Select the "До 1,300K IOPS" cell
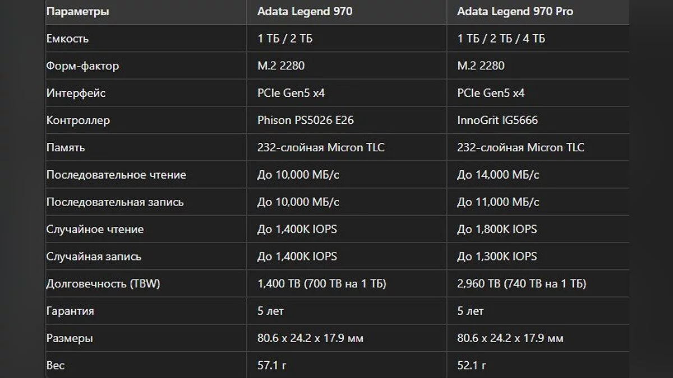Viewport: 673px width, 378px height. 497,256
